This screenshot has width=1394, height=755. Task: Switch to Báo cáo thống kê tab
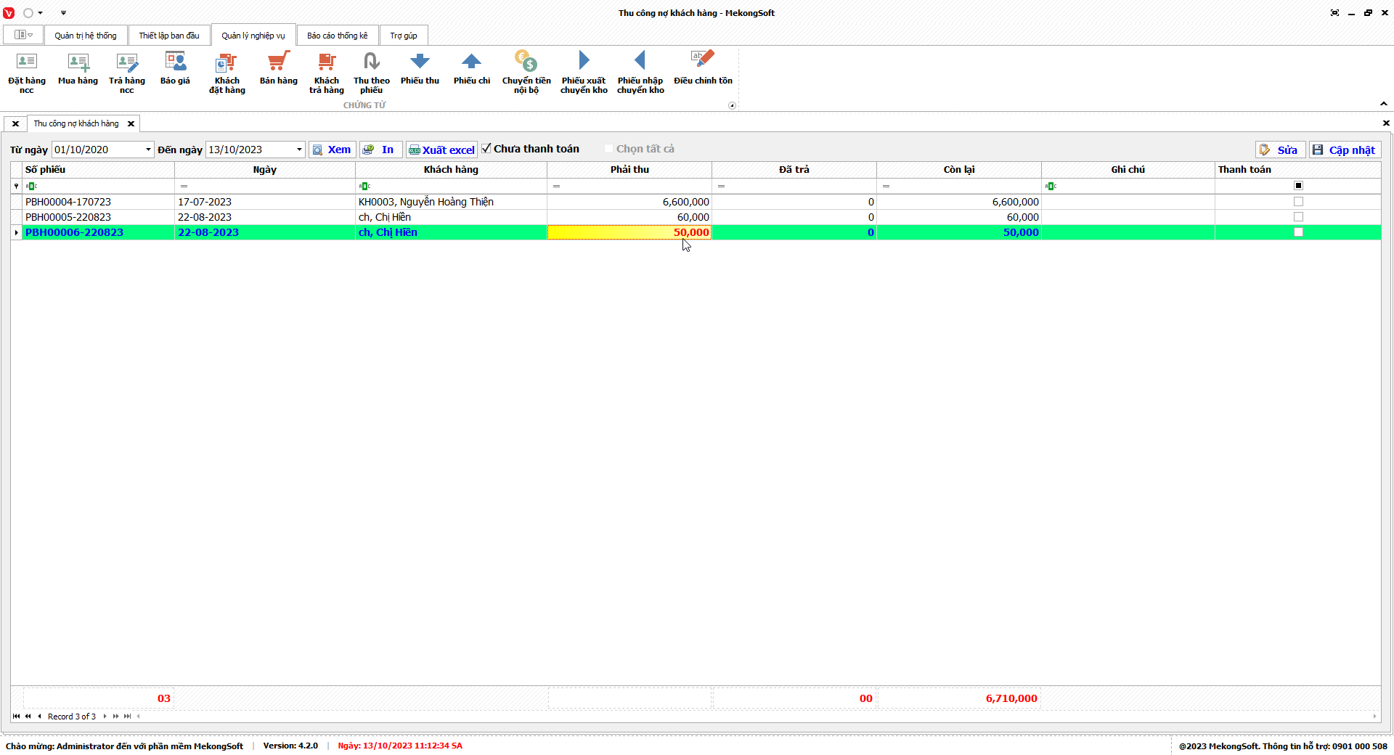coord(337,36)
